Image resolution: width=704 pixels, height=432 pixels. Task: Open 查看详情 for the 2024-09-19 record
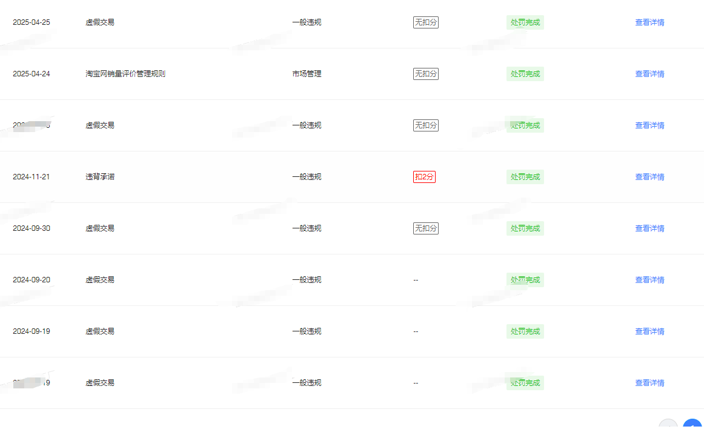click(x=649, y=331)
